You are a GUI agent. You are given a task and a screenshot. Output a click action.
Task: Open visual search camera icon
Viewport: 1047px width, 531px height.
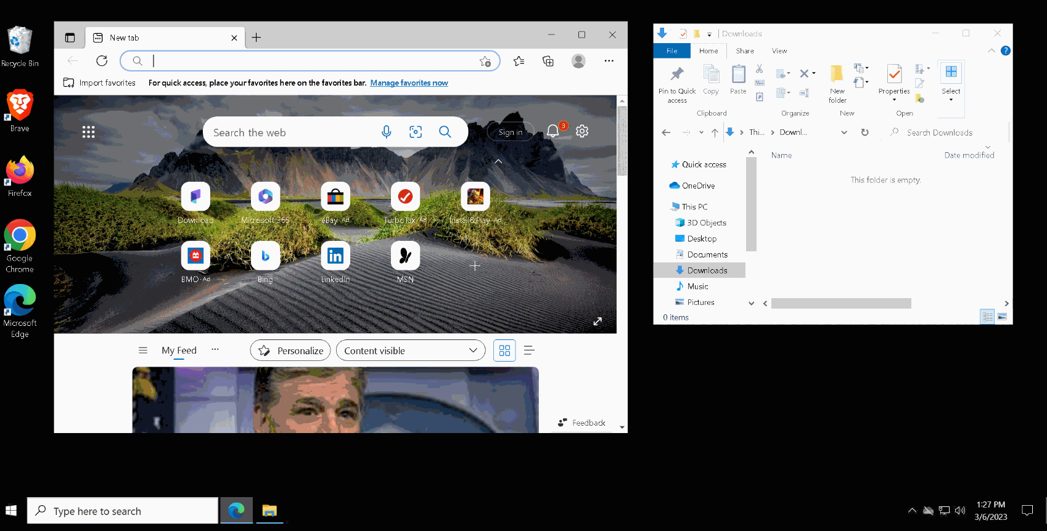pos(416,132)
